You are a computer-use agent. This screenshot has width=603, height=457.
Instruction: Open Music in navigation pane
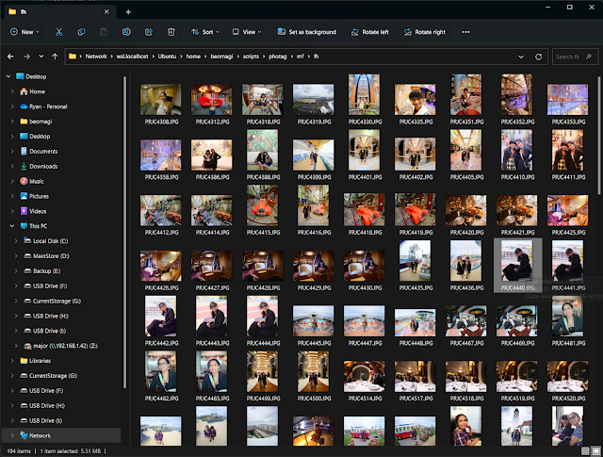[x=37, y=182]
